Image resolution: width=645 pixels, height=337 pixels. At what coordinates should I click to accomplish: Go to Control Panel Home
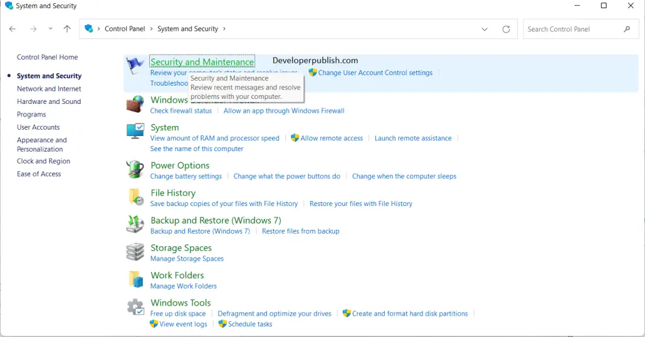click(47, 57)
